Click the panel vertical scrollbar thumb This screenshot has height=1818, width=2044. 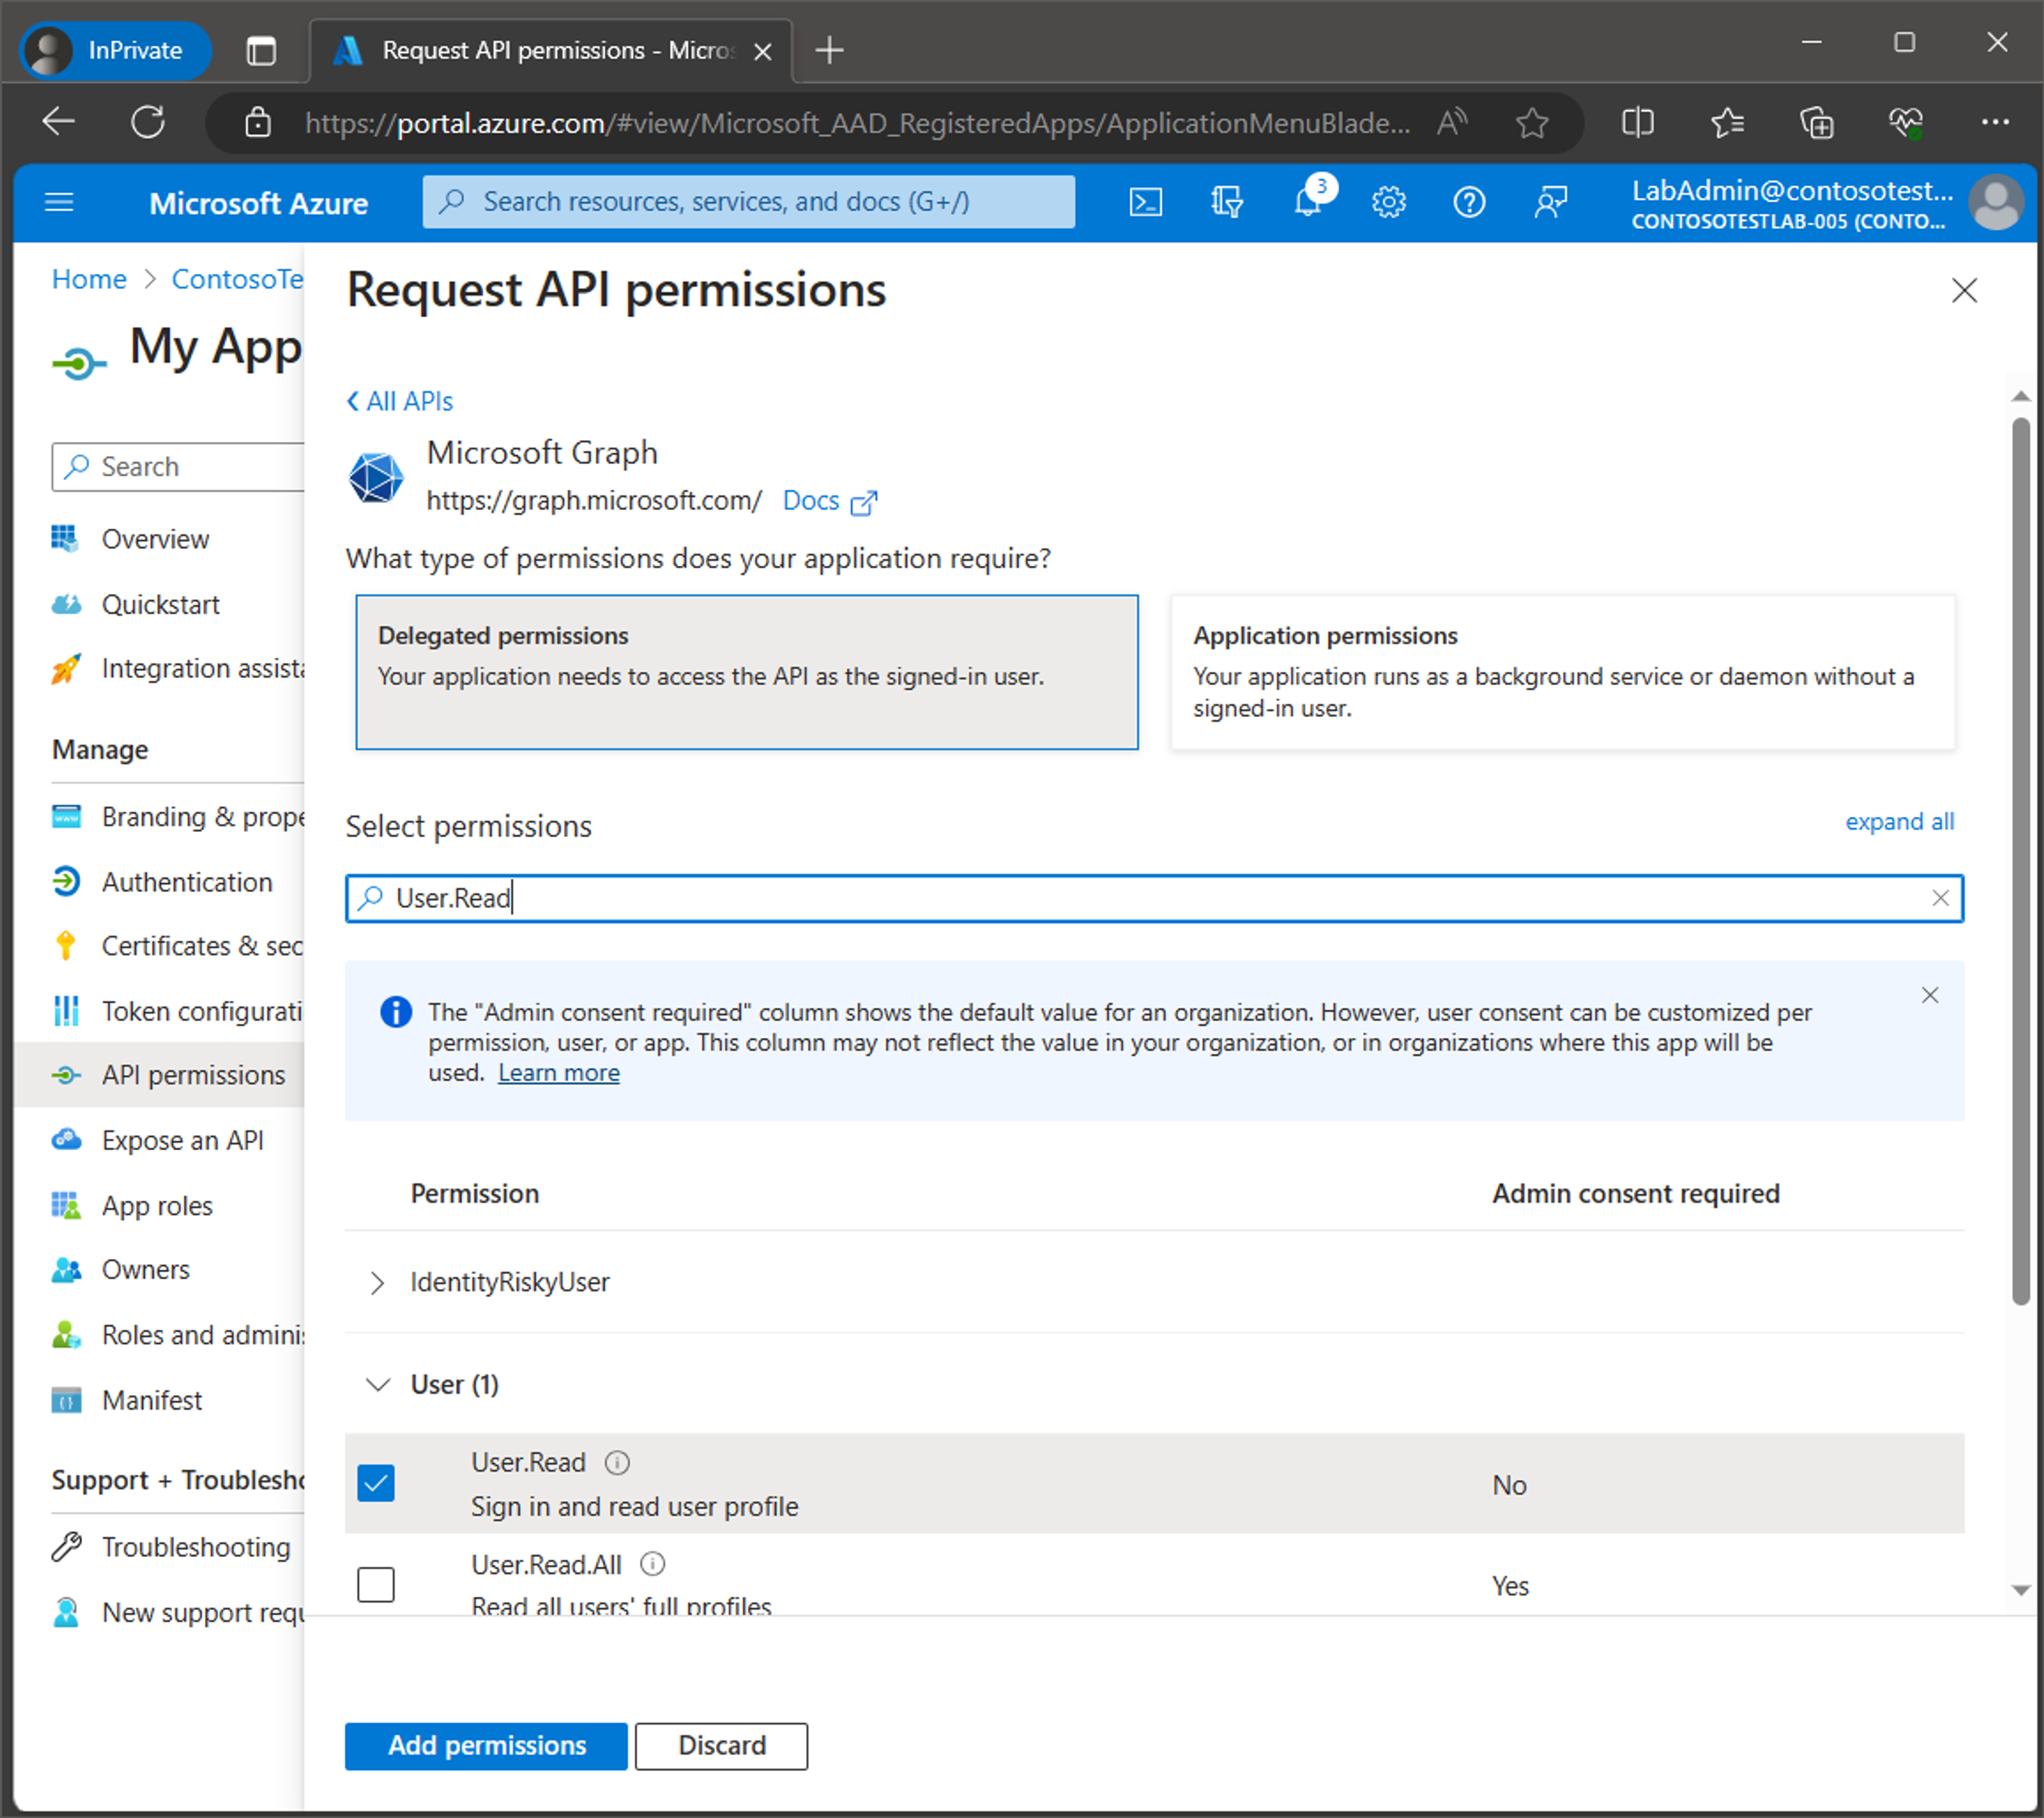tap(2020, 860)
